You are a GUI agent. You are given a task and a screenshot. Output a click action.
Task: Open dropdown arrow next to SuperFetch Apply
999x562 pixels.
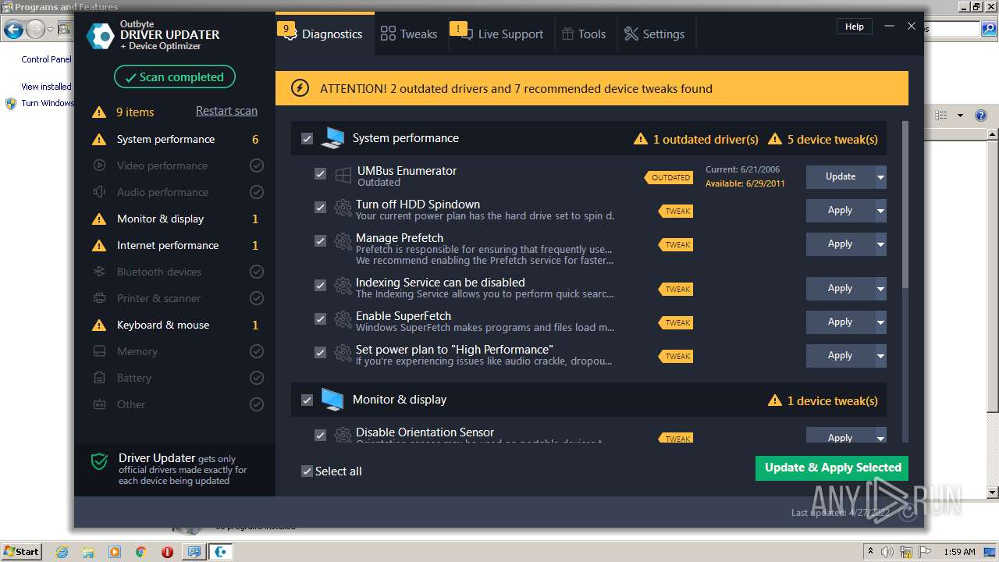tap(880, 322)
